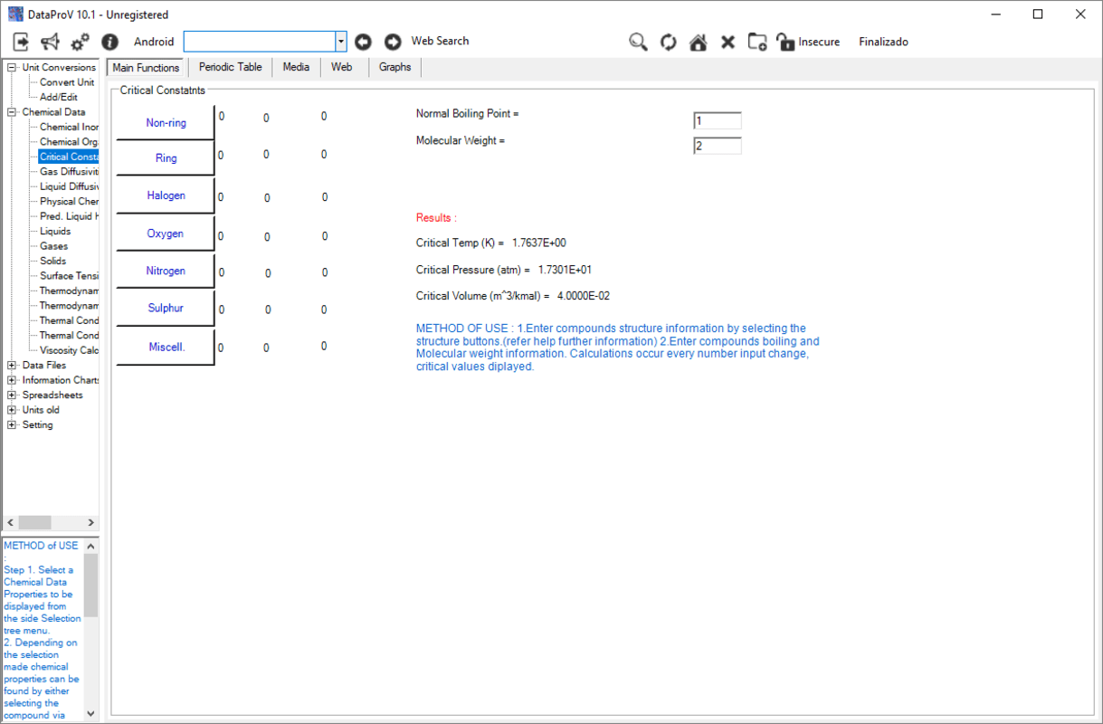Open the Android search combo box dropdown
Screen dimensions: 1103x724
click(341, 42)
